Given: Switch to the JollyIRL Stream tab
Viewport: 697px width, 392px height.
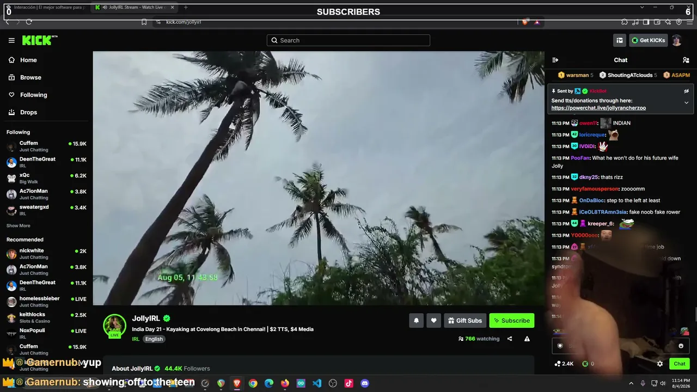Looking at the screenshot, I should [135, 8].
